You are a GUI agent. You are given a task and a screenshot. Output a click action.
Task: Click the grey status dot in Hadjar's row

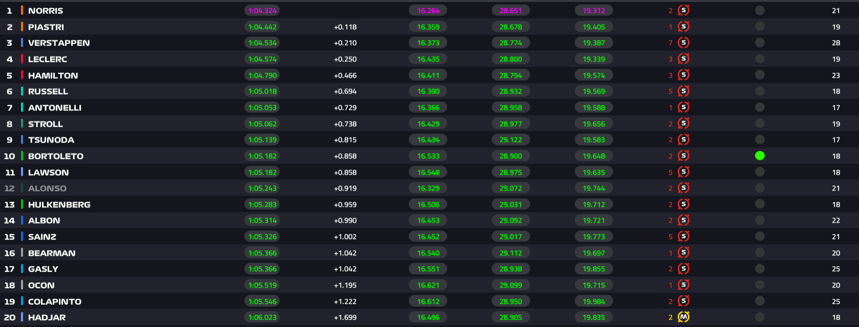760,317
